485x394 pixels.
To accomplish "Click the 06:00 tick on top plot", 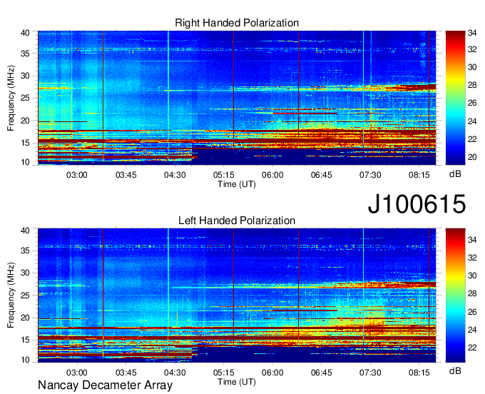I will tap(272, 175).
